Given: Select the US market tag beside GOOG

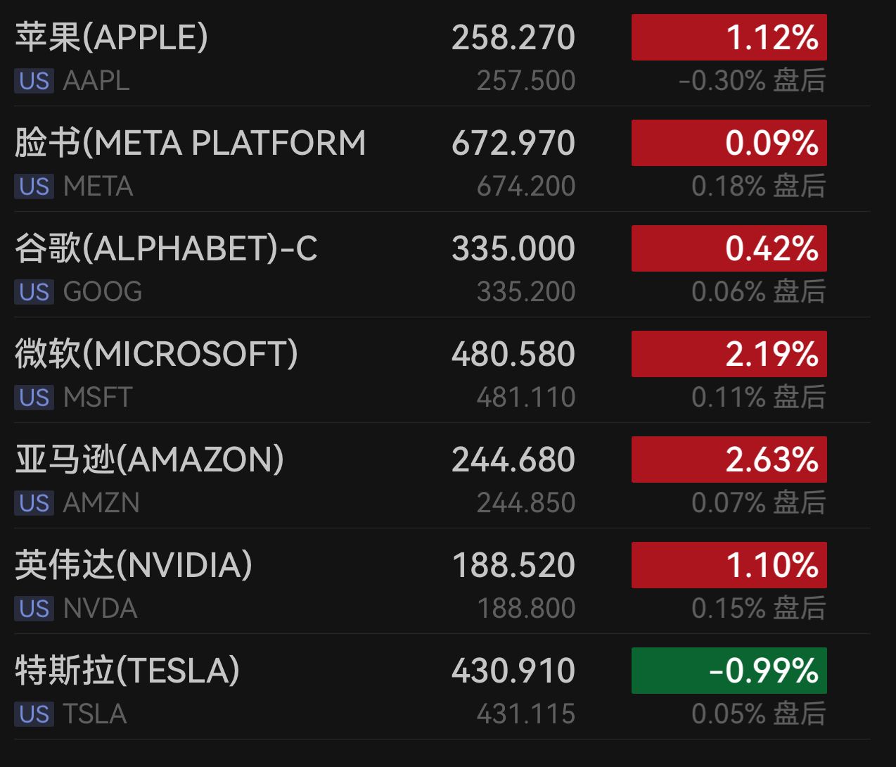Looking at the screenshot, I should click(x=34, y=292).
